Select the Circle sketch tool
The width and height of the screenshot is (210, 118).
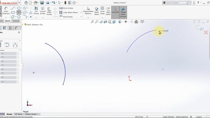point(19,8)
